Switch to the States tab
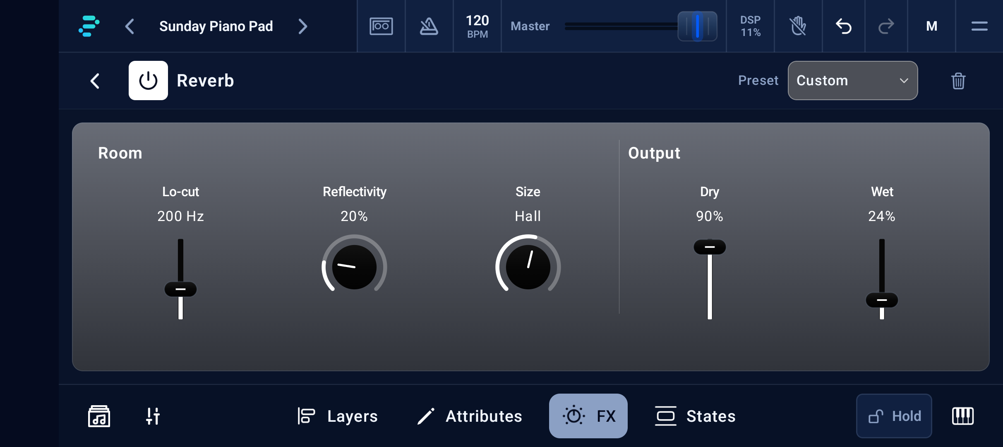 coord(695,416)
